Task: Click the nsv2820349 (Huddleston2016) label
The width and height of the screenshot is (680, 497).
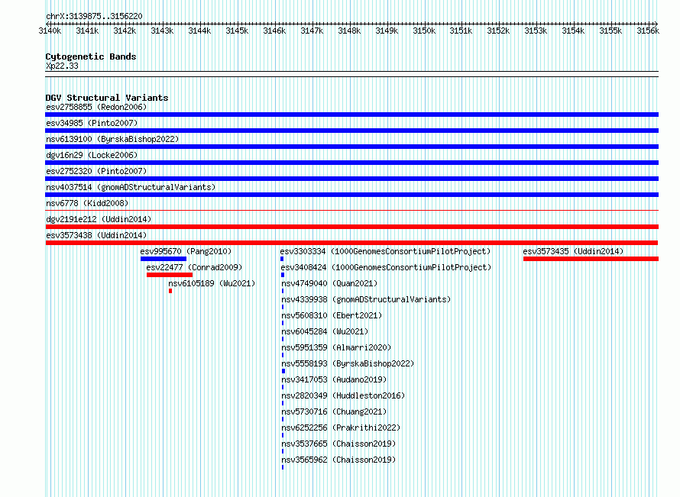Action: pos(343,395)
